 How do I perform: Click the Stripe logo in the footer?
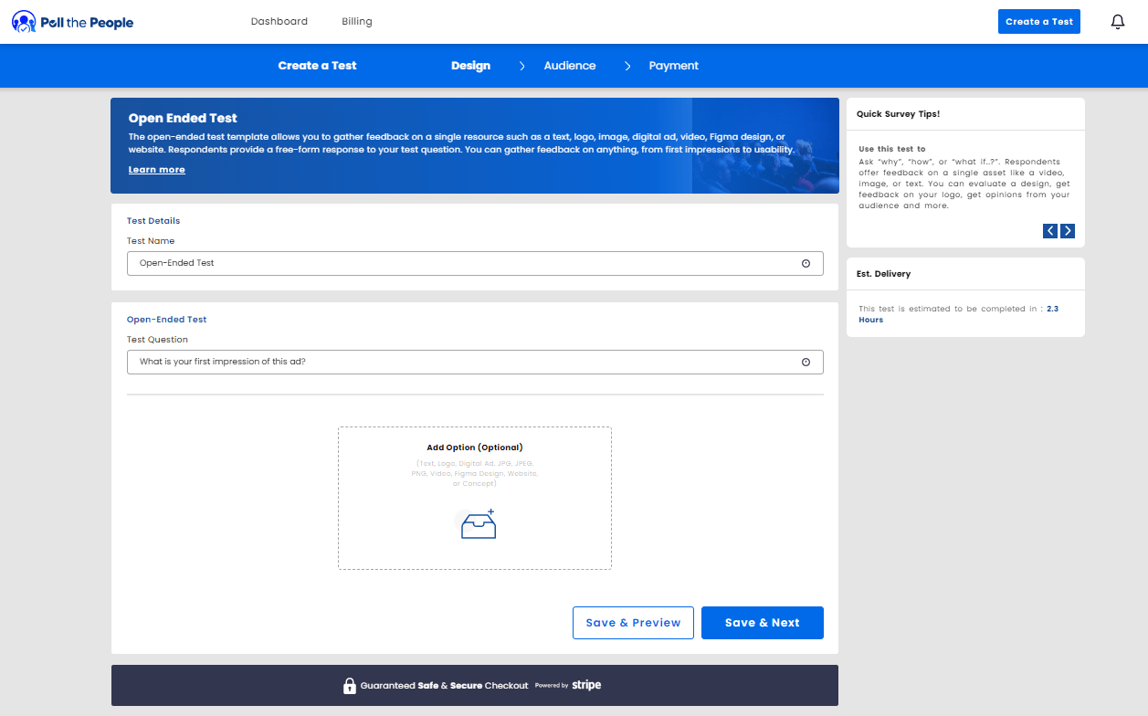coord(587,684)
